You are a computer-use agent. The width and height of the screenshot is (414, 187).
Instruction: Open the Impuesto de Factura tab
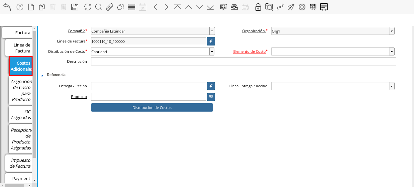[19, 163]
